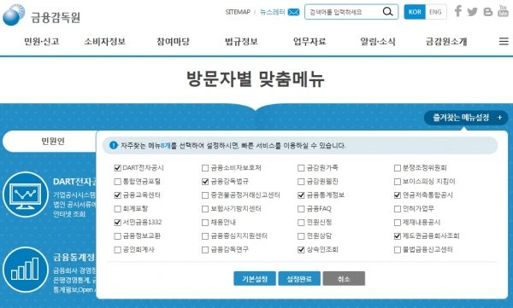Check the 금융소비자보호처 checkbox

pyautogui.click(x=205, y=168)
